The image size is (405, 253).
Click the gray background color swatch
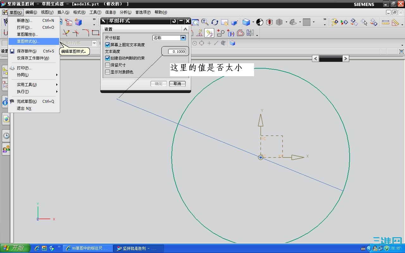click(306, 22)
